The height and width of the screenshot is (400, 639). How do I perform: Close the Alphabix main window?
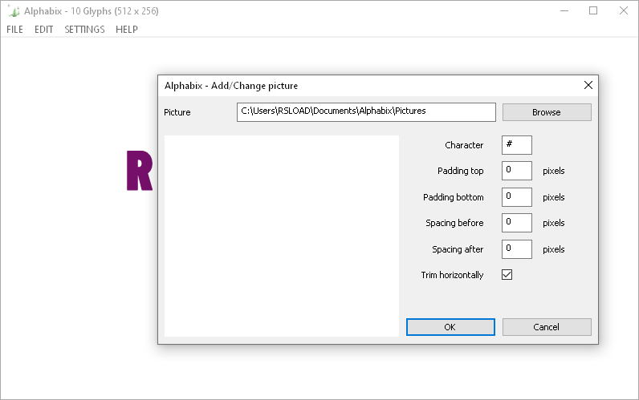pos(624,11)
